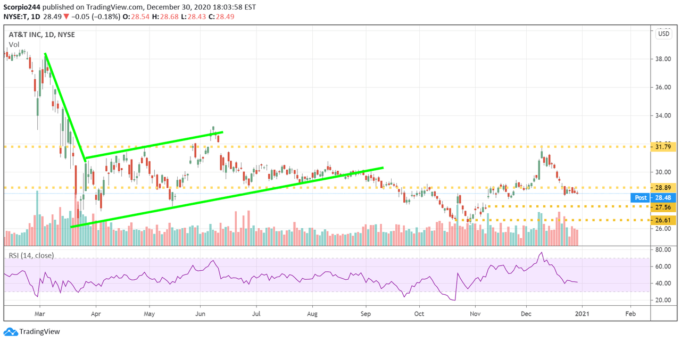Click the 40.00 RSI axis tick

663,283
